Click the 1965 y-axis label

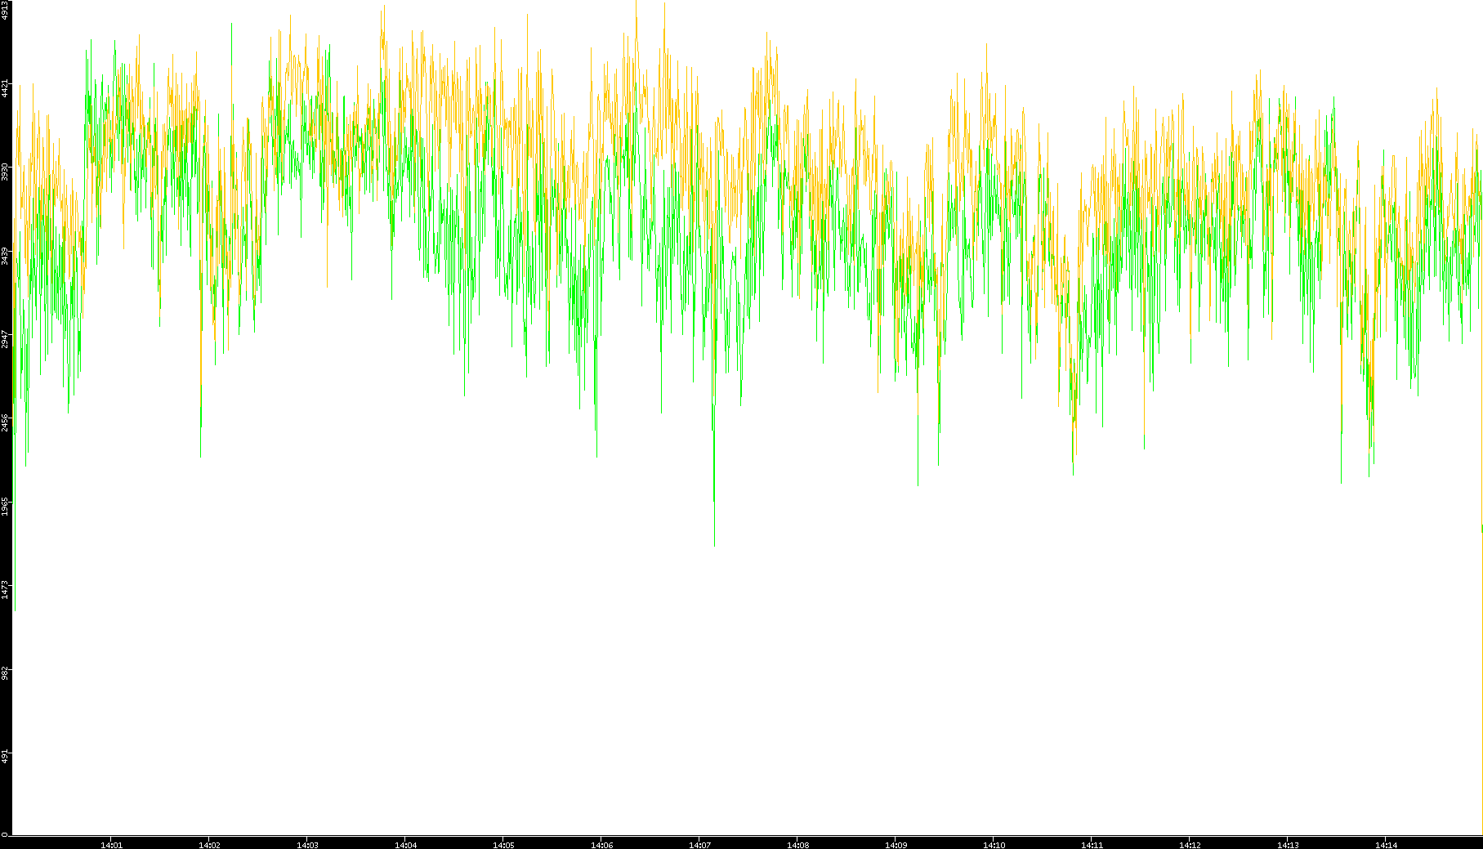pos(6,506)
